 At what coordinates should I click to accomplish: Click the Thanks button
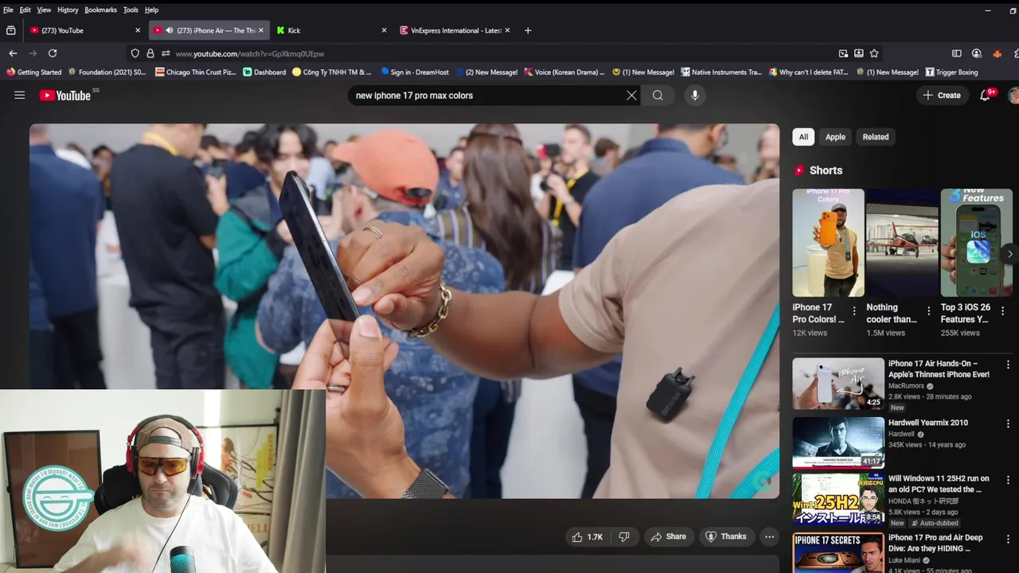(725, 537)
